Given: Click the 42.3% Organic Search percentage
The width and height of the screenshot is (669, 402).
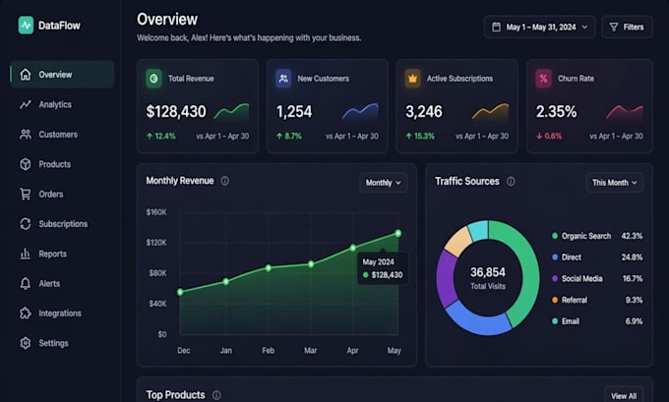Looking at the screenshot, I should [x=632, y=236].
